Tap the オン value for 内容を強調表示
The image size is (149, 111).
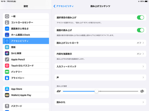pos(139,54)
